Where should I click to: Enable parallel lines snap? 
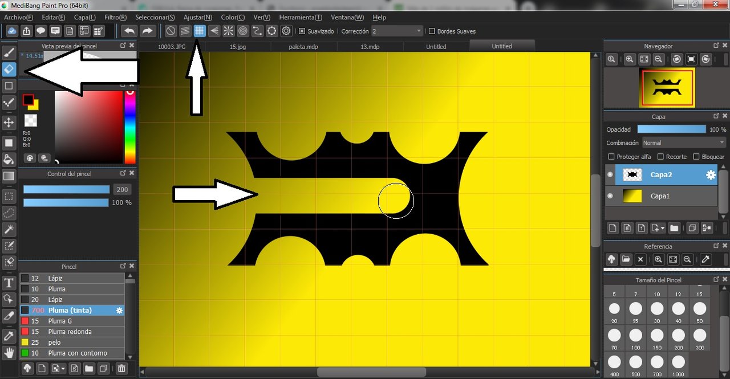[185, 31]
